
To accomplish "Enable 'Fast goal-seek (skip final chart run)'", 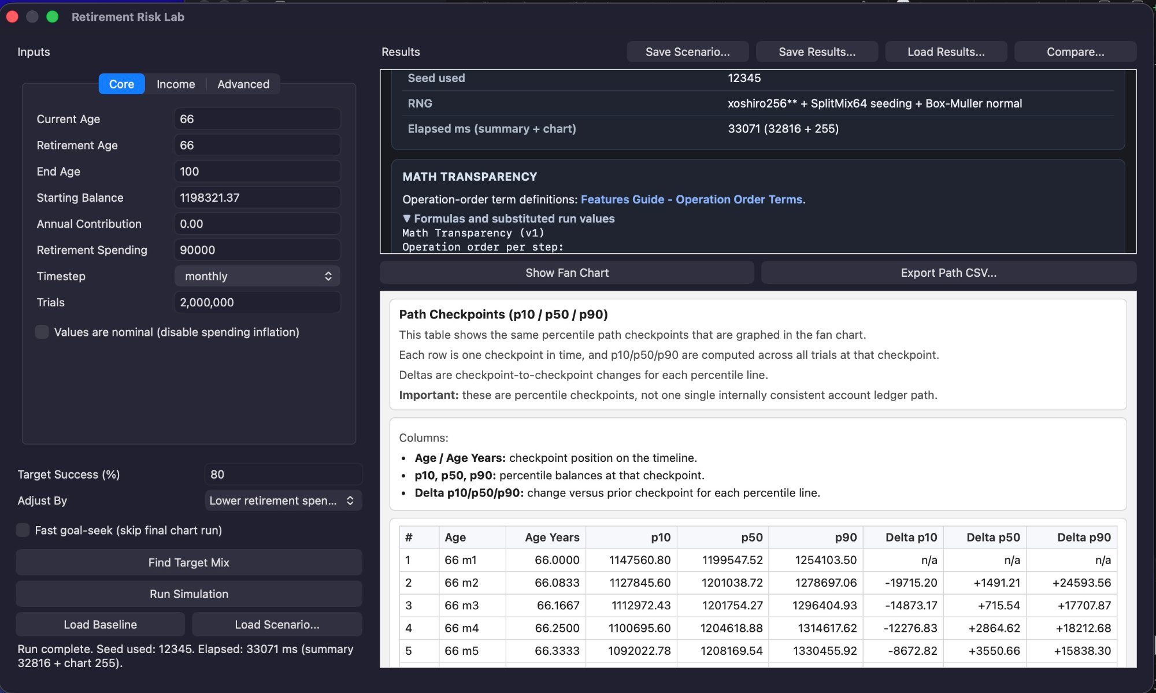I will [23, 529].
